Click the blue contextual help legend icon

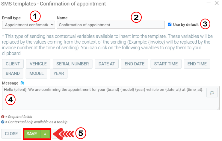click(x=3, y=122)
